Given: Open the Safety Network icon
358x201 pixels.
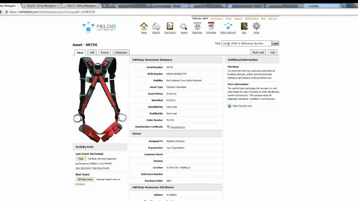Looking at the screenshot, I should click(x=228, y=26).
